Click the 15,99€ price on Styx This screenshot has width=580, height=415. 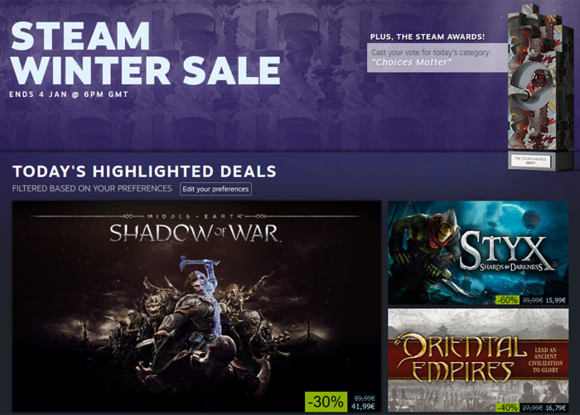556,301
